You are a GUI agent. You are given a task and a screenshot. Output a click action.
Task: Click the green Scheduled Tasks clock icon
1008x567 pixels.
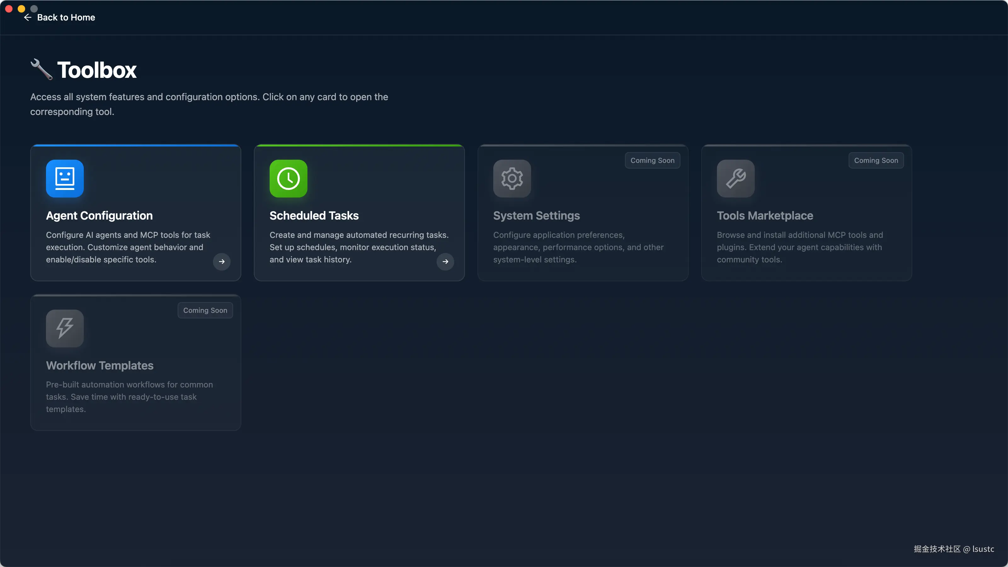(289, 178)
